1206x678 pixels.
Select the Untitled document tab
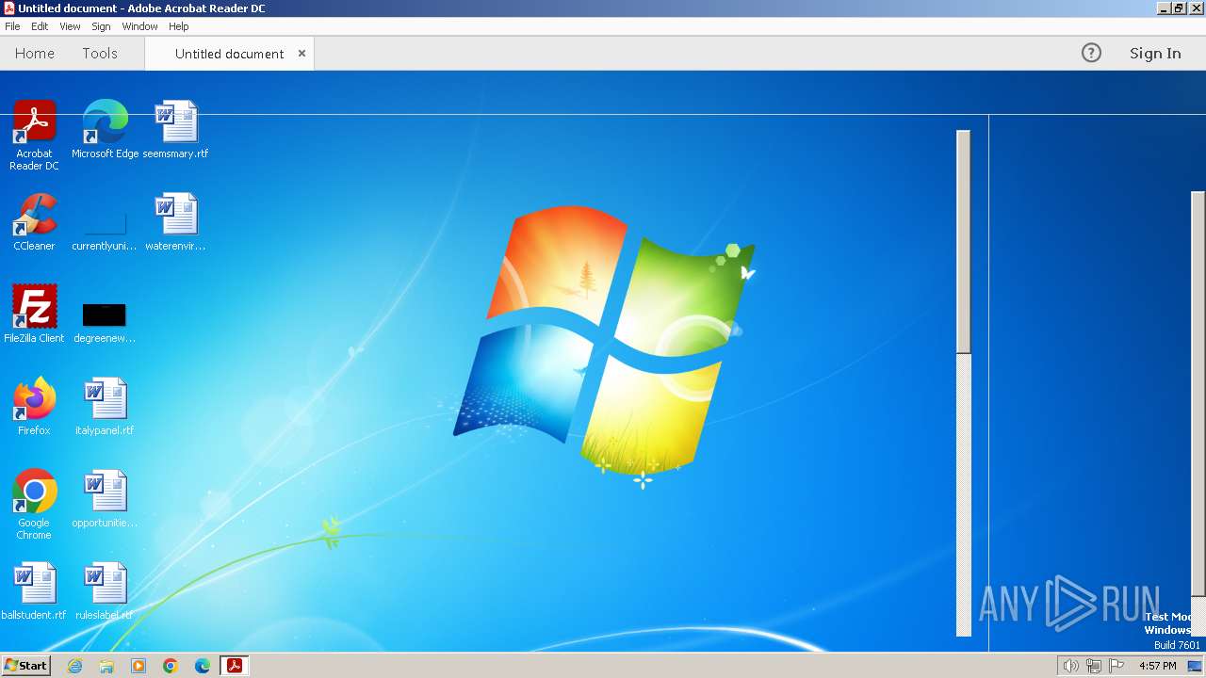click(x=229, y=54)
